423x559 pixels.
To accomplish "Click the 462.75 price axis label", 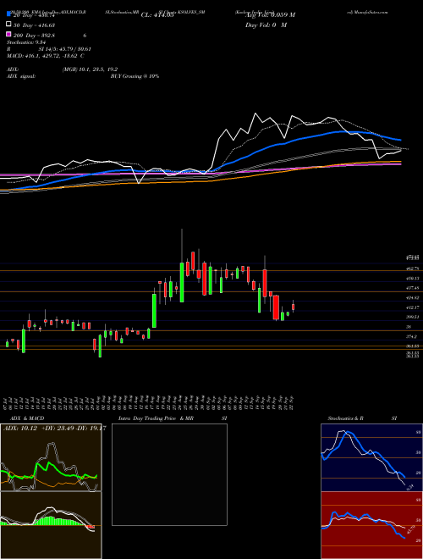I will pos(413,268).
